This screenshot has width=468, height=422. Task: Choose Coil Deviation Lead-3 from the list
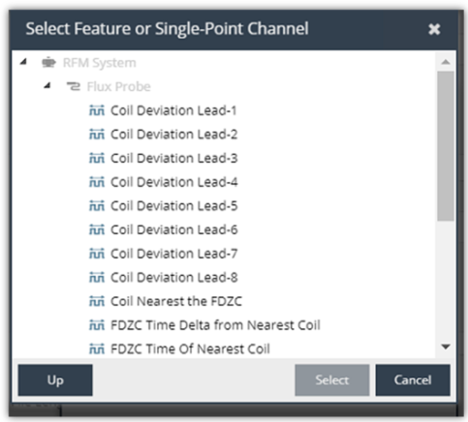click(174, 158)
